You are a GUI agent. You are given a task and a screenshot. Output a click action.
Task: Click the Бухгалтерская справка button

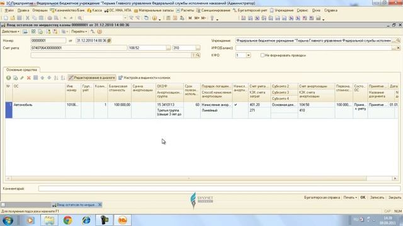click(x=322, y=198)
